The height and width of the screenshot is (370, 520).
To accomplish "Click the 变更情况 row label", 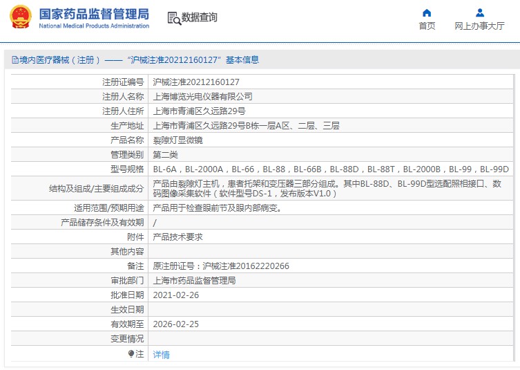I will (127, 339).
